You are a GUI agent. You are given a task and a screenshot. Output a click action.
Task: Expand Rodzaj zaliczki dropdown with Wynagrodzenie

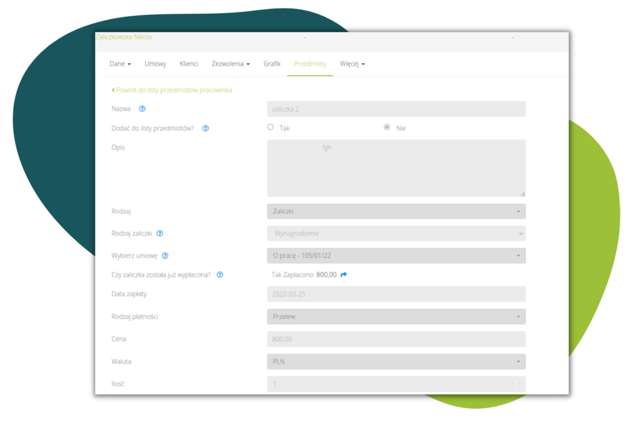pos(396,233)
